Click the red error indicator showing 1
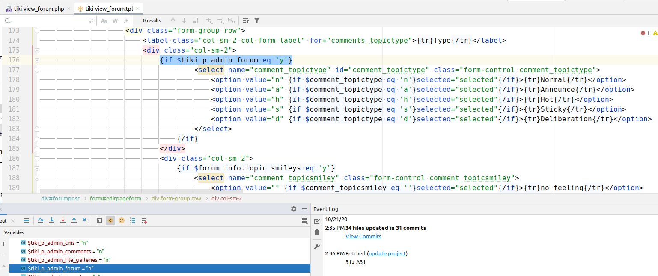Screen dimensions: 658x276 645,33
